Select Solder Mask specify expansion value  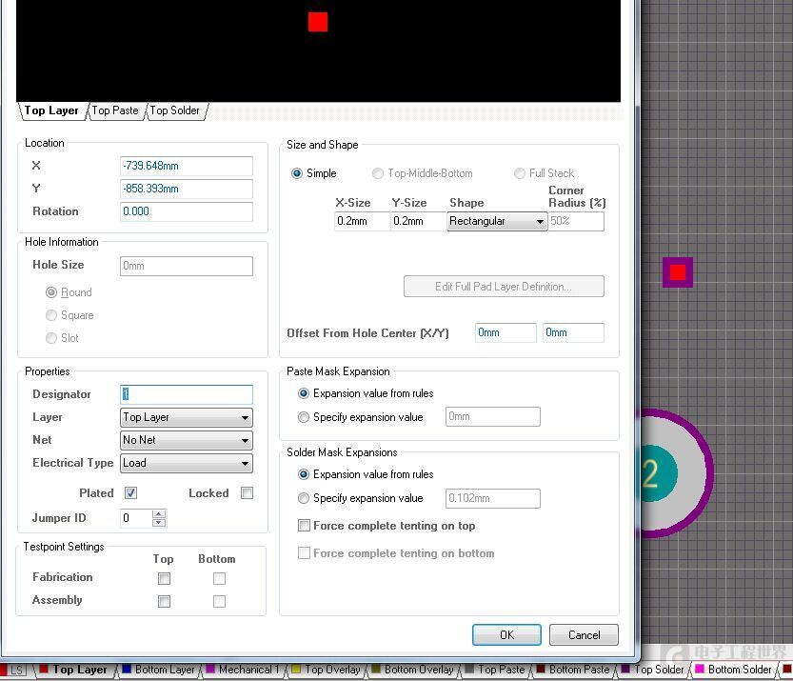[x=361, y=498]
